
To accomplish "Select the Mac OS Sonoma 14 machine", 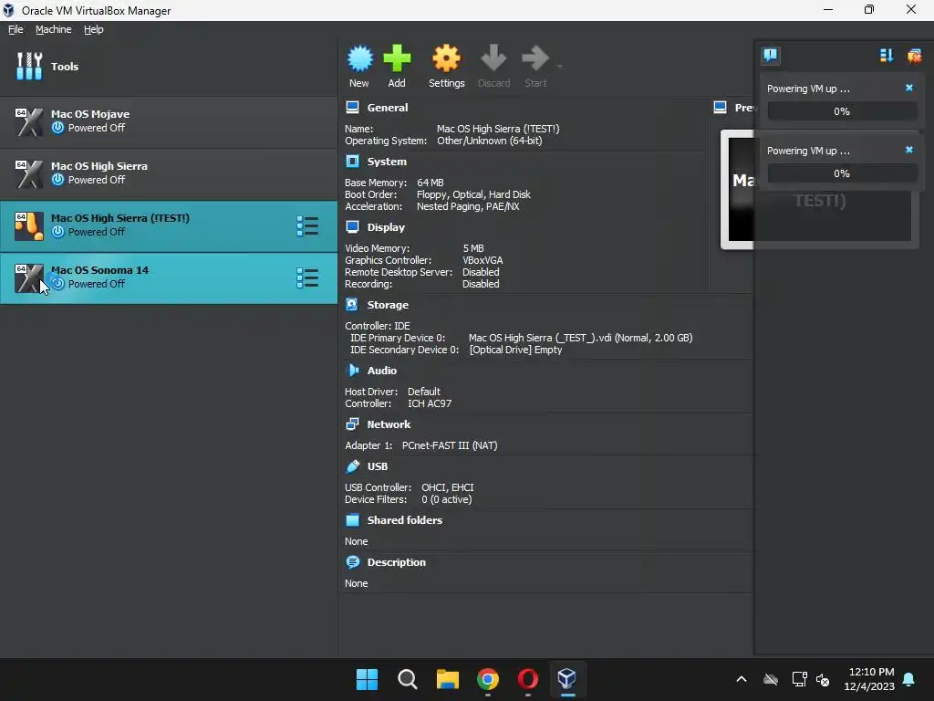I will (x=169, y=277).
